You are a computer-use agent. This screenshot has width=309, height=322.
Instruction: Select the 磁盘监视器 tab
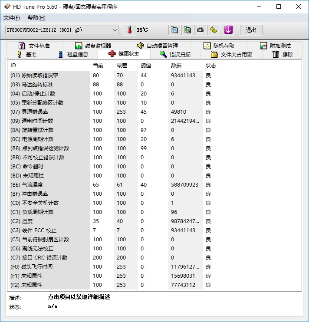click(93, 46)
